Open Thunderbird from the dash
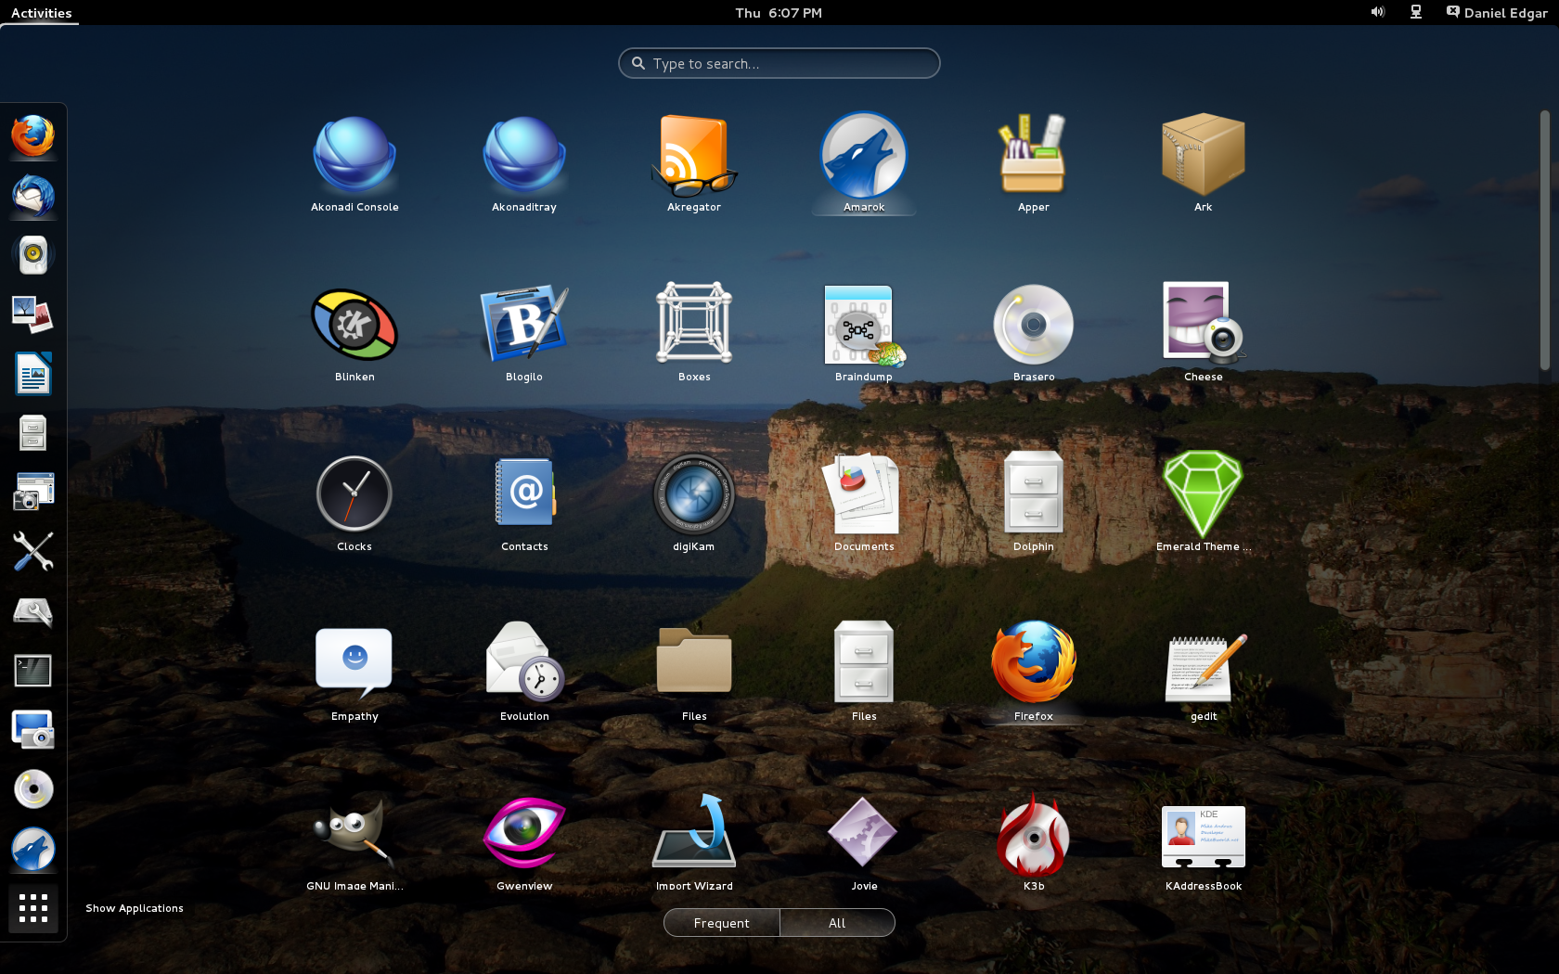The image size is (1559, 974). point(33,196)
